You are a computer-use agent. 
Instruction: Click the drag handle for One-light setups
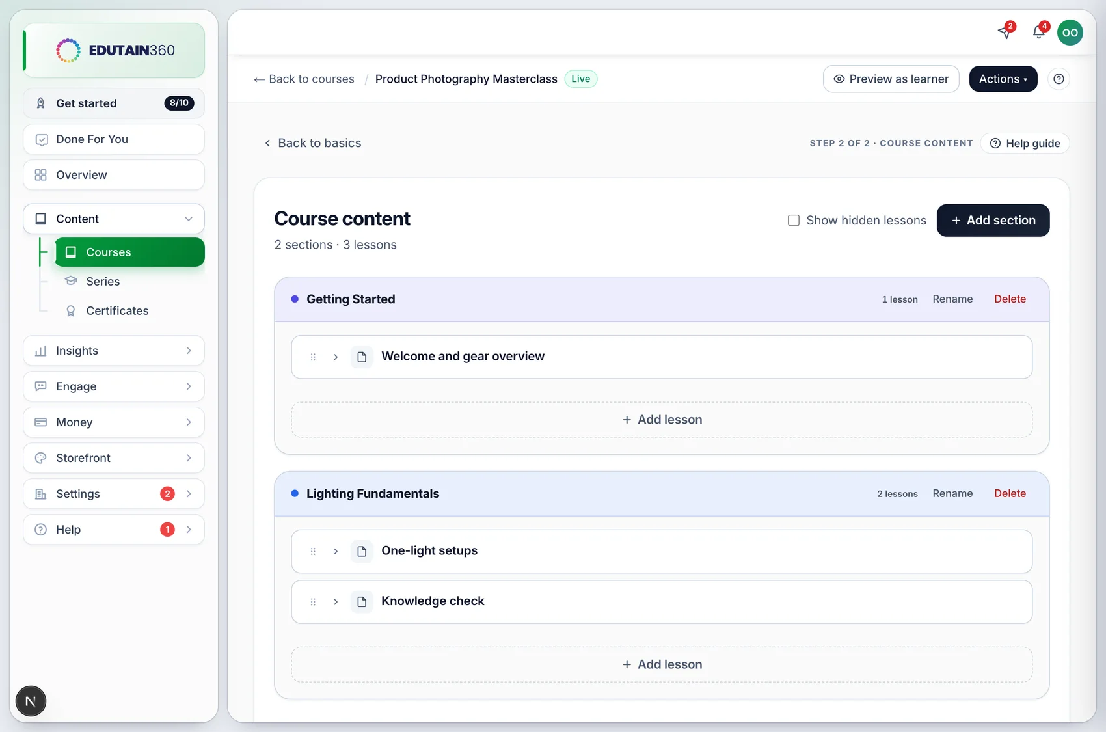coord(313,551)
